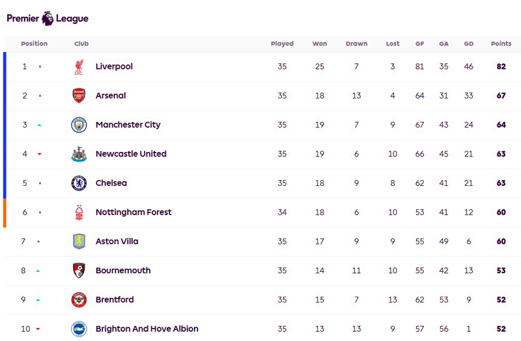Click the GD column header

(468, 44)
